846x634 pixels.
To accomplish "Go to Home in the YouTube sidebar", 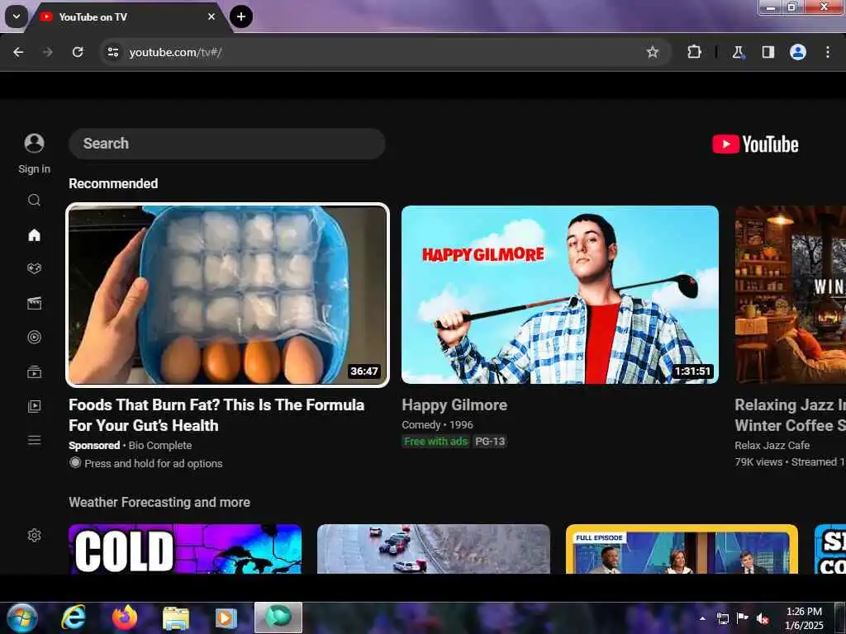I will click(x=34, y=234).
